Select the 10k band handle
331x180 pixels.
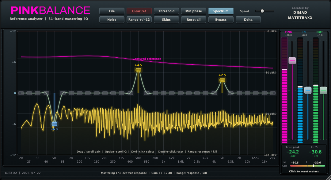click(247, 93)
